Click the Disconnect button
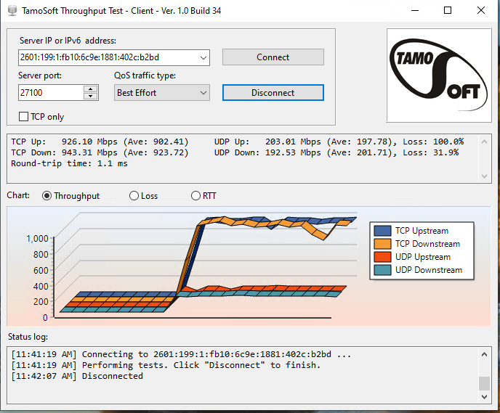This screenshot has width=500, height=413. tap(273, 93)
